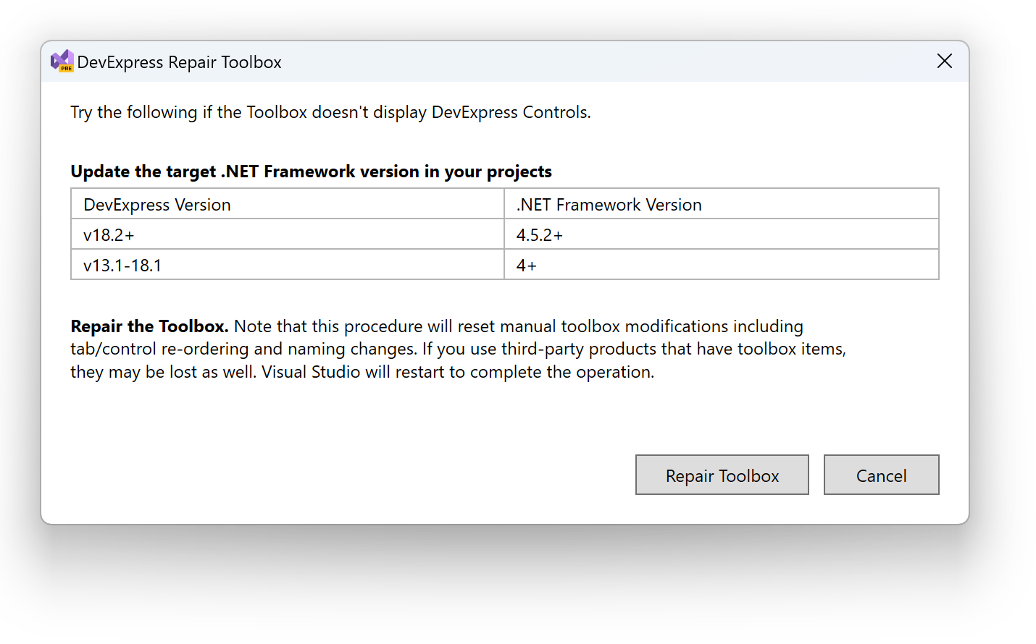Click the words 'DevExpress Controls' in intro sentence
The height and width of the screenshot is (644, 1036).
[x=509, y=112]
